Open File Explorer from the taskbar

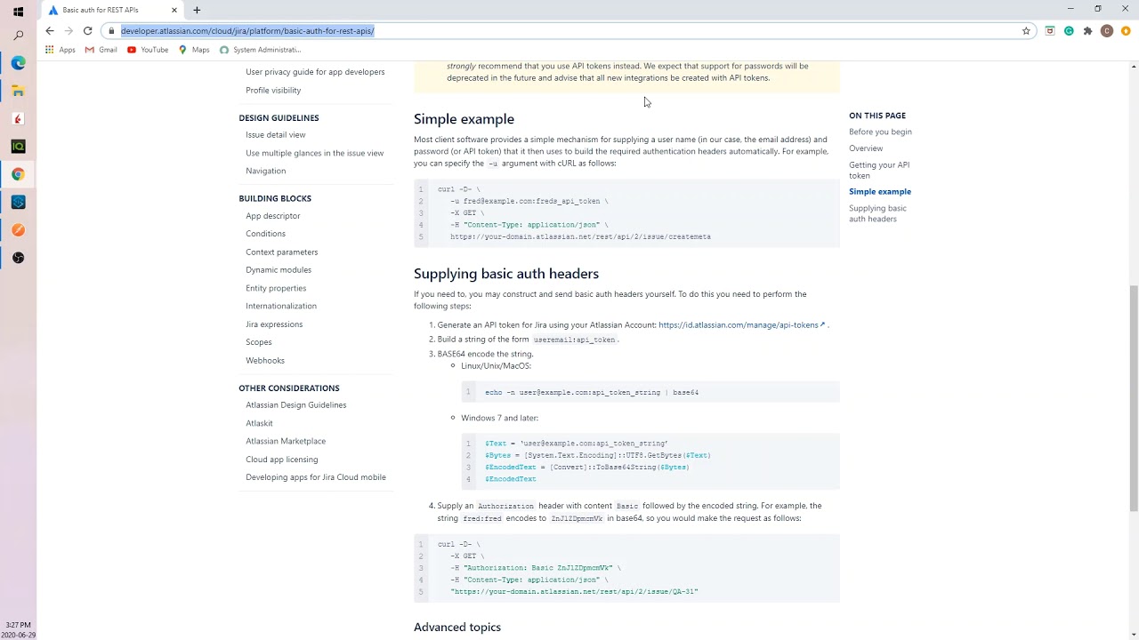[18, 91]
